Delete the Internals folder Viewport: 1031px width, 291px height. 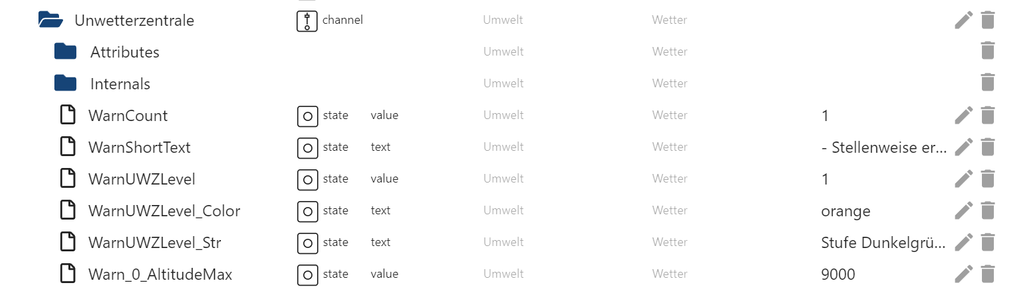988,83
